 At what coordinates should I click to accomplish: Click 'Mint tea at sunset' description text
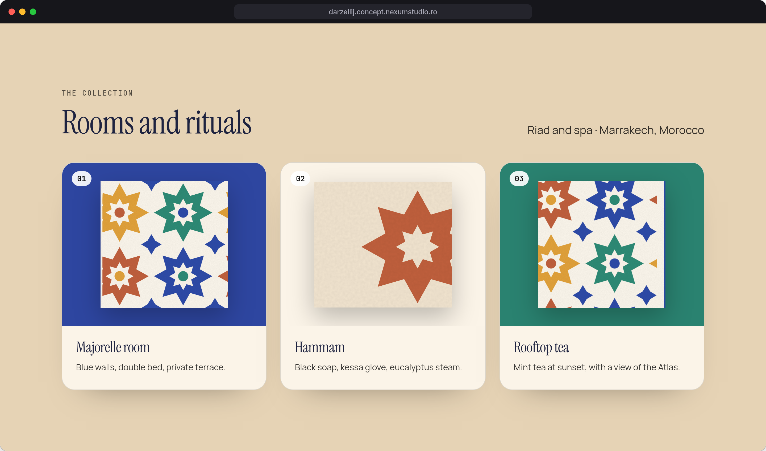click(597, 367)
